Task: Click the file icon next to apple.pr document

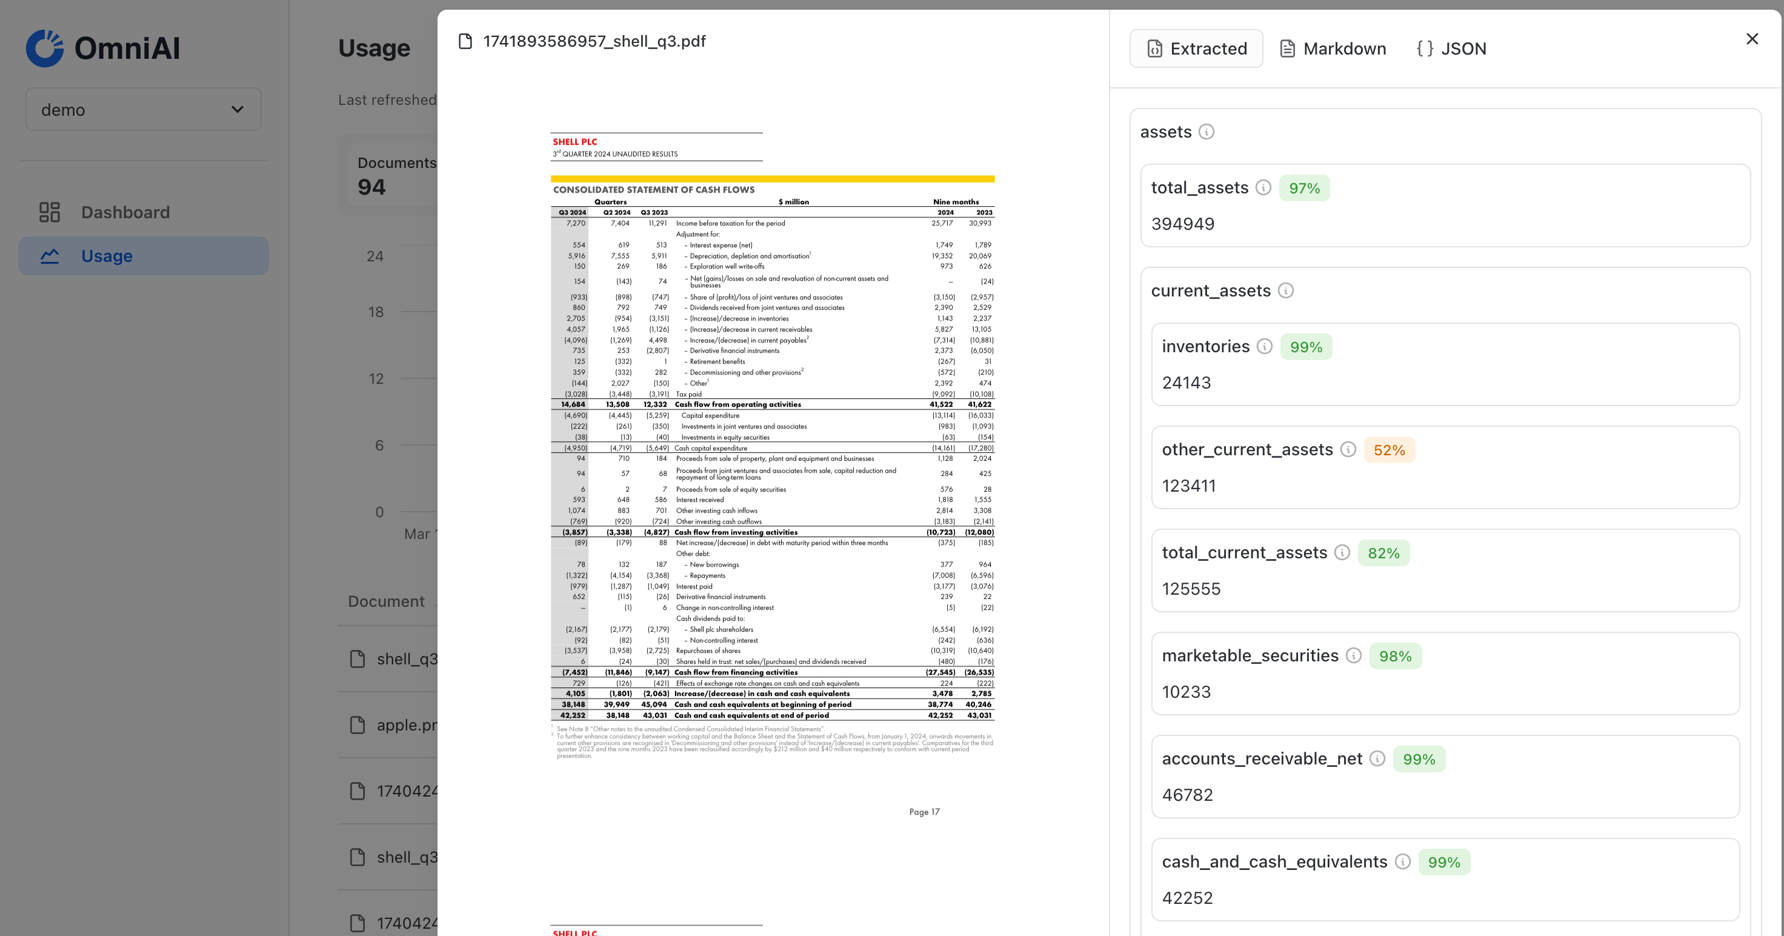Action: (358, 724)
